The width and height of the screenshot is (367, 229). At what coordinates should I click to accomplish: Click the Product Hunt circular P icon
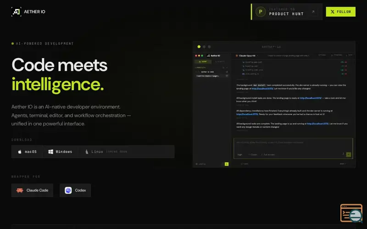click(x=261, y=12)
